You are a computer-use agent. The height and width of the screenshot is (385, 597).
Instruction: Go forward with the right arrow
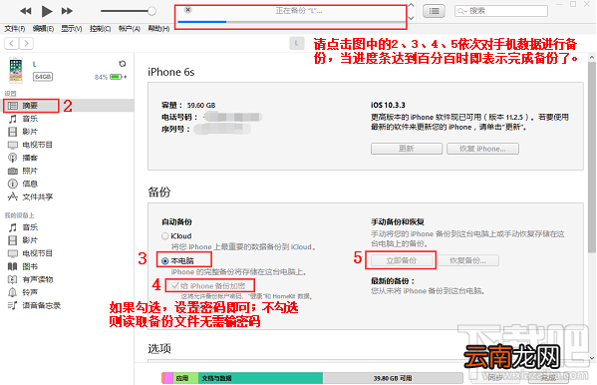(26, 44)
